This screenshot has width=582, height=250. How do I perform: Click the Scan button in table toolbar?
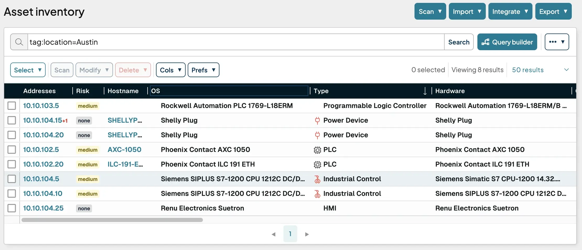coord(62,70)
